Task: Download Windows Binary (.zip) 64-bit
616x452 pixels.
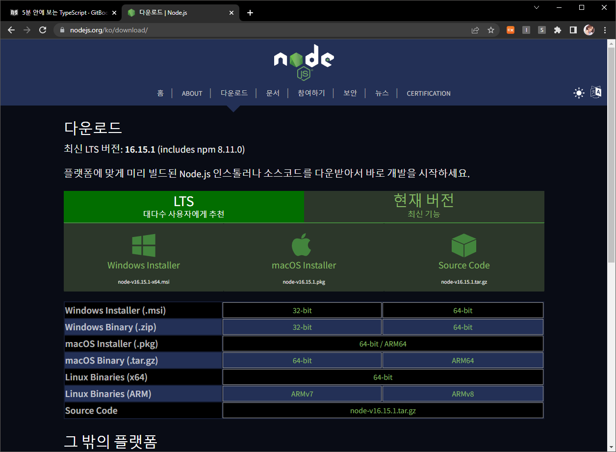Action: pyautogui.click(x=463, y=327)
